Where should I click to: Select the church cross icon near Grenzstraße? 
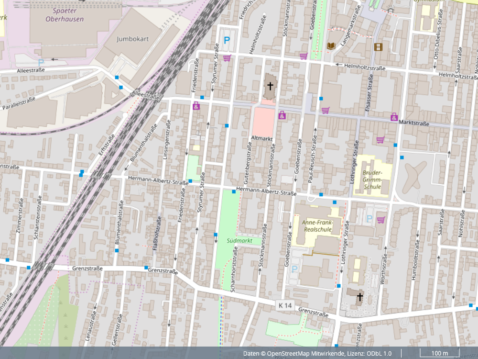coord(360,296)
